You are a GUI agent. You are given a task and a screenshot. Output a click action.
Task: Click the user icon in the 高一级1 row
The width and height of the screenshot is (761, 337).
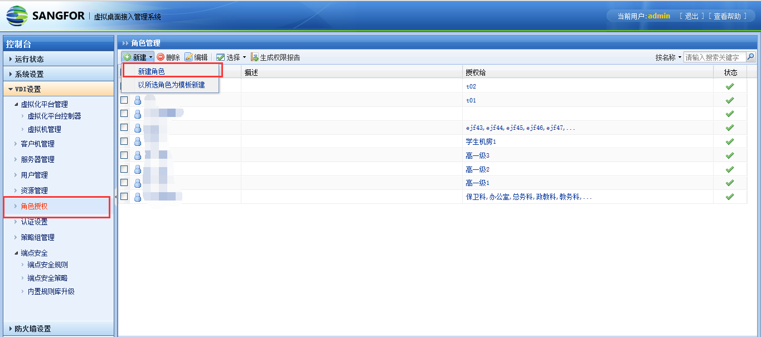click(x=138, y=183)
